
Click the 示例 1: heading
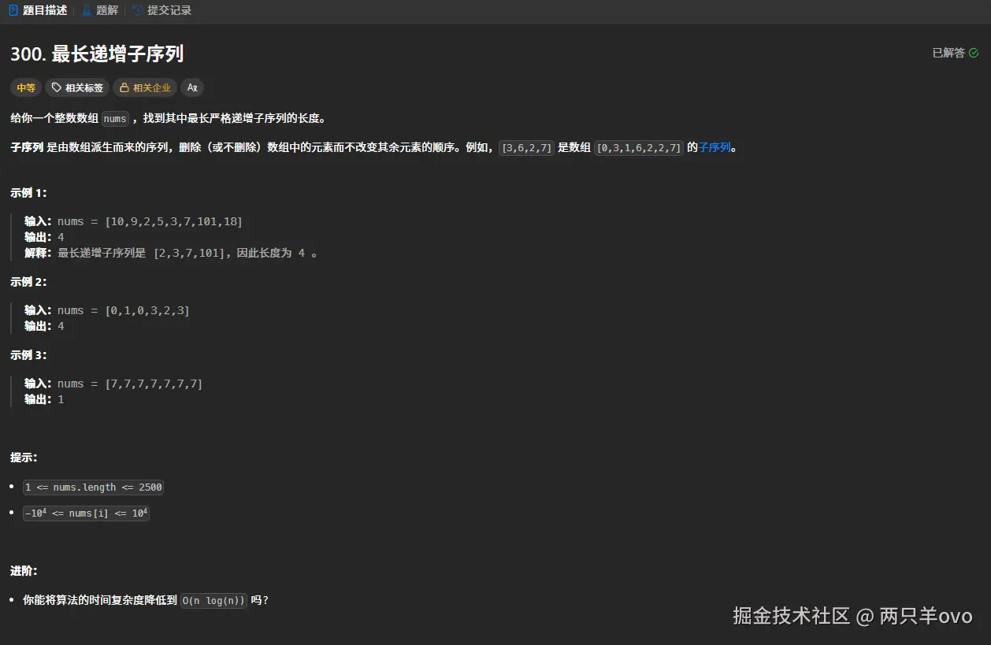(x=28, y=192)
